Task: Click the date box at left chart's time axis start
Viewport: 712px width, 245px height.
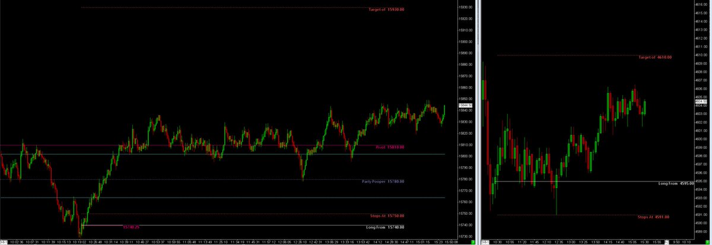Action: pyautogui.click(x=4, y=242)
